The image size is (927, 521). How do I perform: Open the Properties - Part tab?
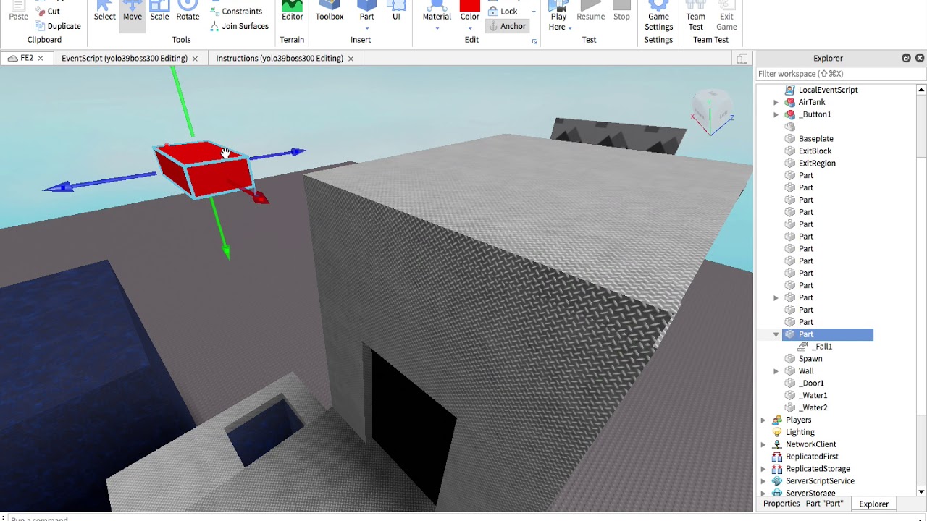tap(803, 504)
